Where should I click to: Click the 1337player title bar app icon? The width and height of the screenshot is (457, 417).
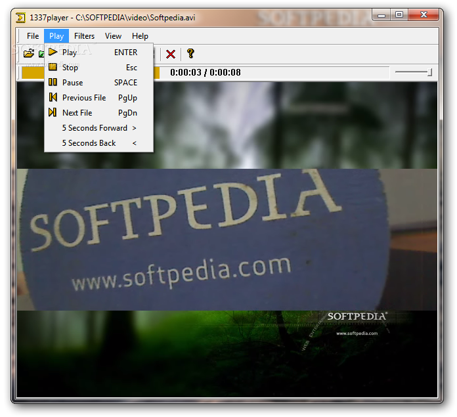click(x=21, y=18)
